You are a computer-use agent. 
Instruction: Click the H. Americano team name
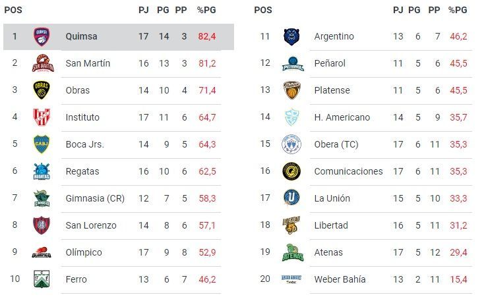(x=342, y=117)
